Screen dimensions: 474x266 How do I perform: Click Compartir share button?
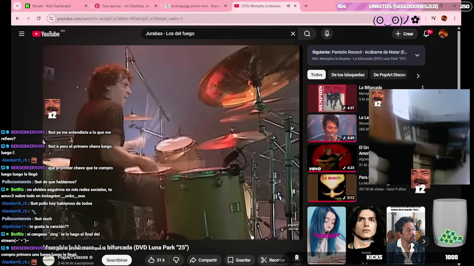tap(203, 260)
